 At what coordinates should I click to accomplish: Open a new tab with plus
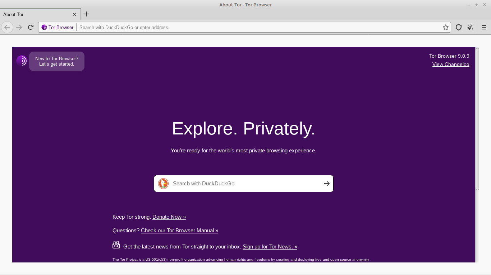click(87, 14)
